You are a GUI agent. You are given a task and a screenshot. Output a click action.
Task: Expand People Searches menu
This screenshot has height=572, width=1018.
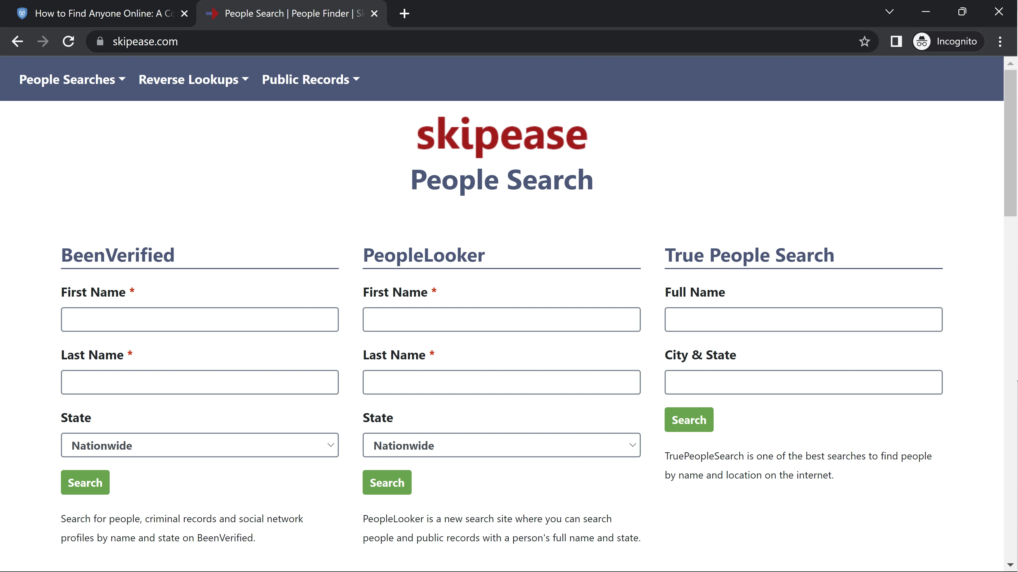click(72, 79)
